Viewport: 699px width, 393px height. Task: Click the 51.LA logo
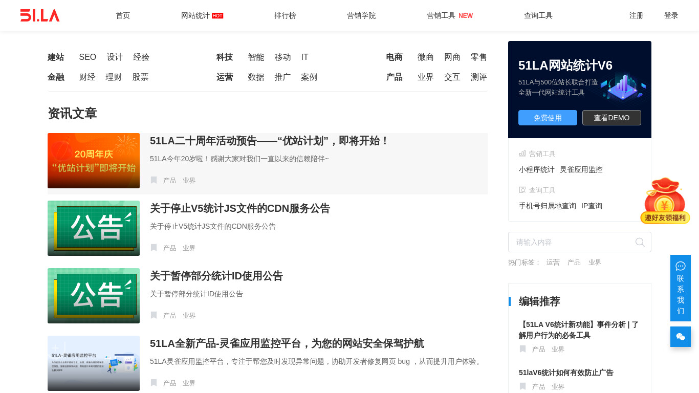pyautogui.click(x=40, y=15)
